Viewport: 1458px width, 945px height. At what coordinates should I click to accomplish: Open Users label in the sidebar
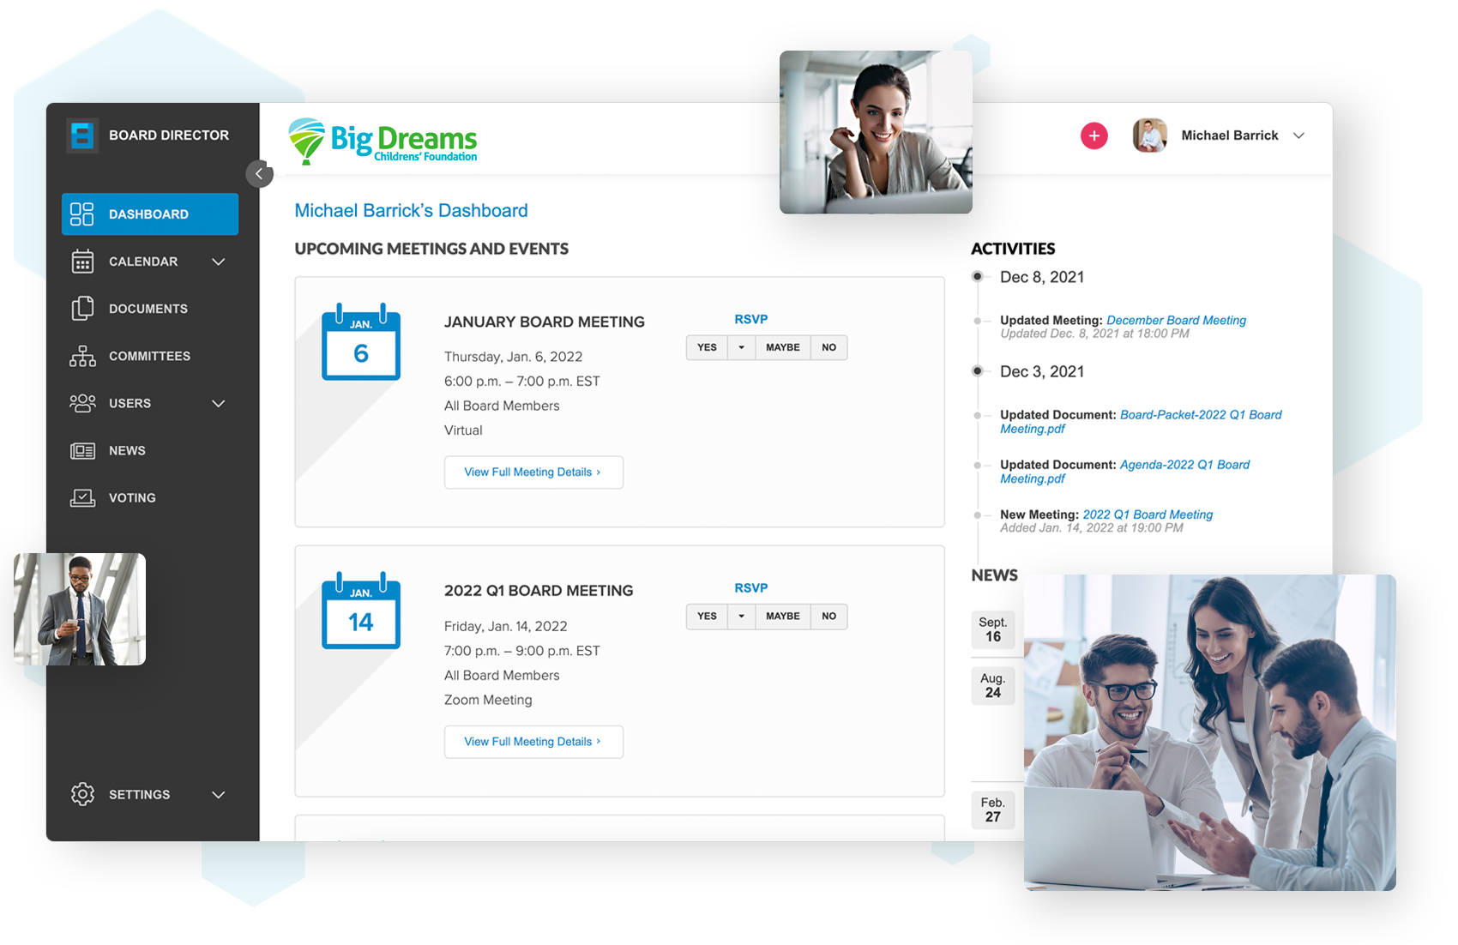coord(130,403)
